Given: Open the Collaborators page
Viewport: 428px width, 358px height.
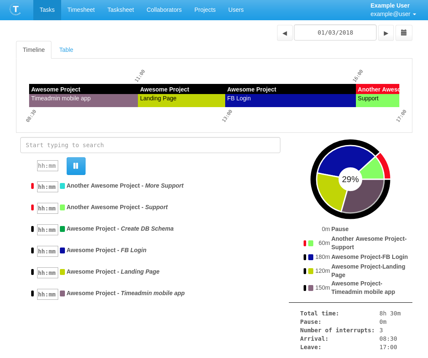Looking at the screenshot, I should click(164, 10).
